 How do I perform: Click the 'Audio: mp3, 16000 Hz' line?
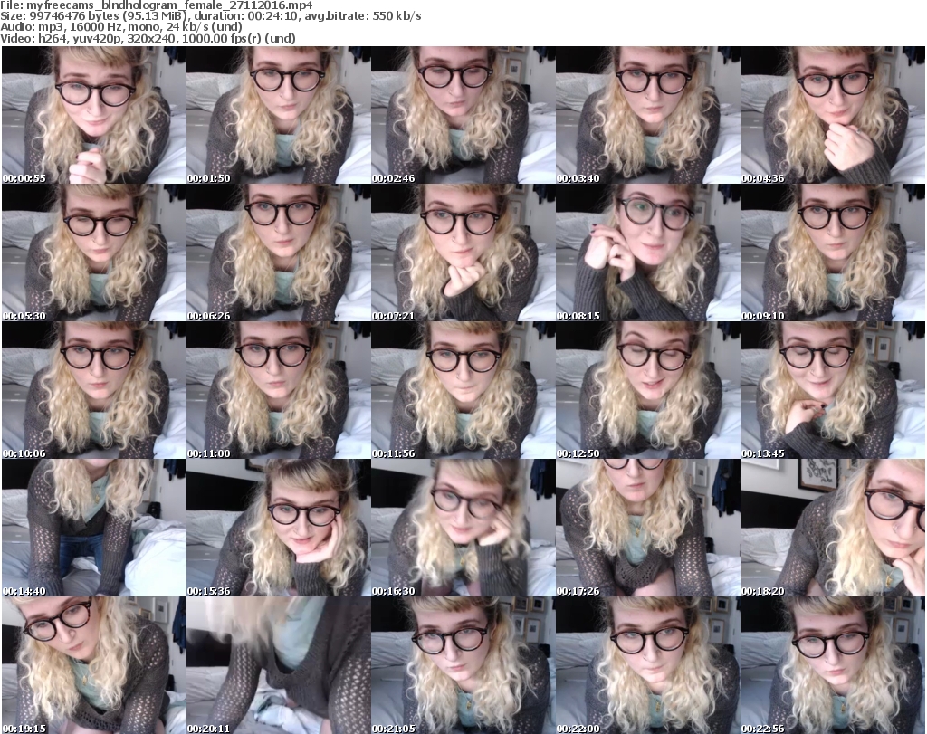[x=121, y=27]
